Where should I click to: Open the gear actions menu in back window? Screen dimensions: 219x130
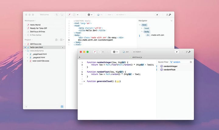click(x=90, y=15)
